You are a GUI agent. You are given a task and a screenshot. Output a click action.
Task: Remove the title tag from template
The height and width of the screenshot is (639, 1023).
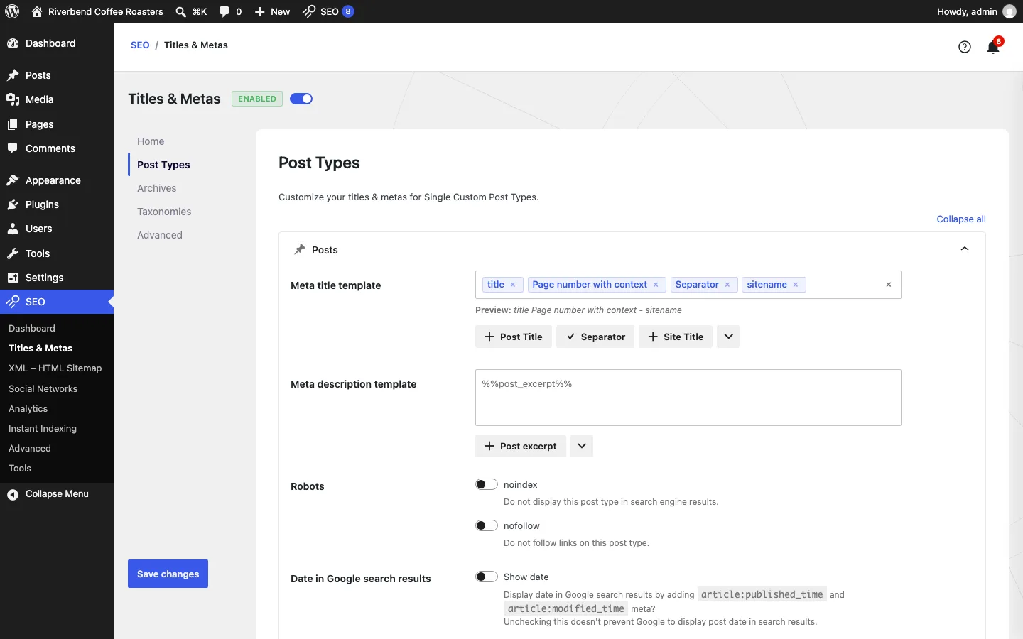tap(513, 285)
